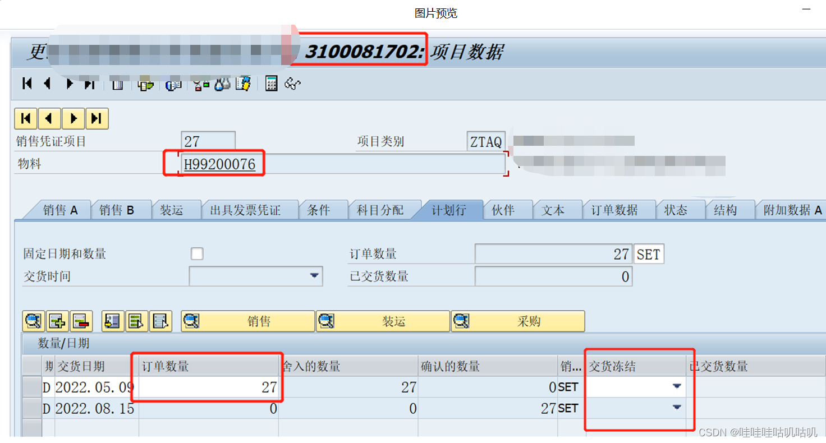This screenshot has height=443, width=826.
Task: Click 确认的数量 column header
Action: pyautogui.click(x=488, y=366)
